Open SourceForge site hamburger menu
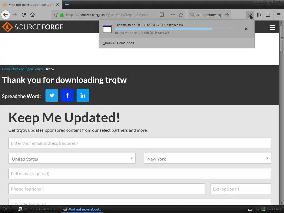284x213 pixels. [272, 27]
